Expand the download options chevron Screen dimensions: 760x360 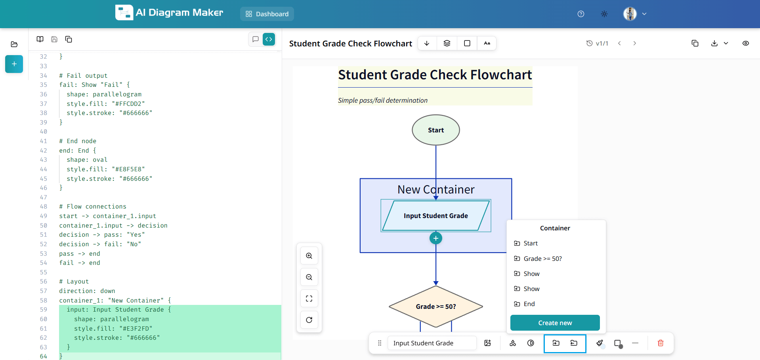pos(726,43)
